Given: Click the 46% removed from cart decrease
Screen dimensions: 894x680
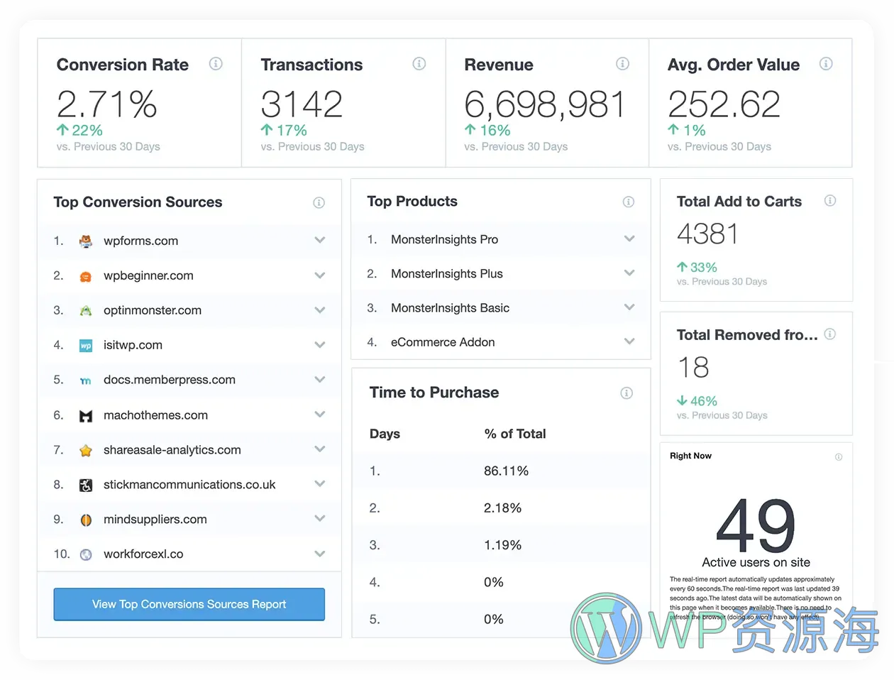Looking at the screenshot, I should click(697, 401).
